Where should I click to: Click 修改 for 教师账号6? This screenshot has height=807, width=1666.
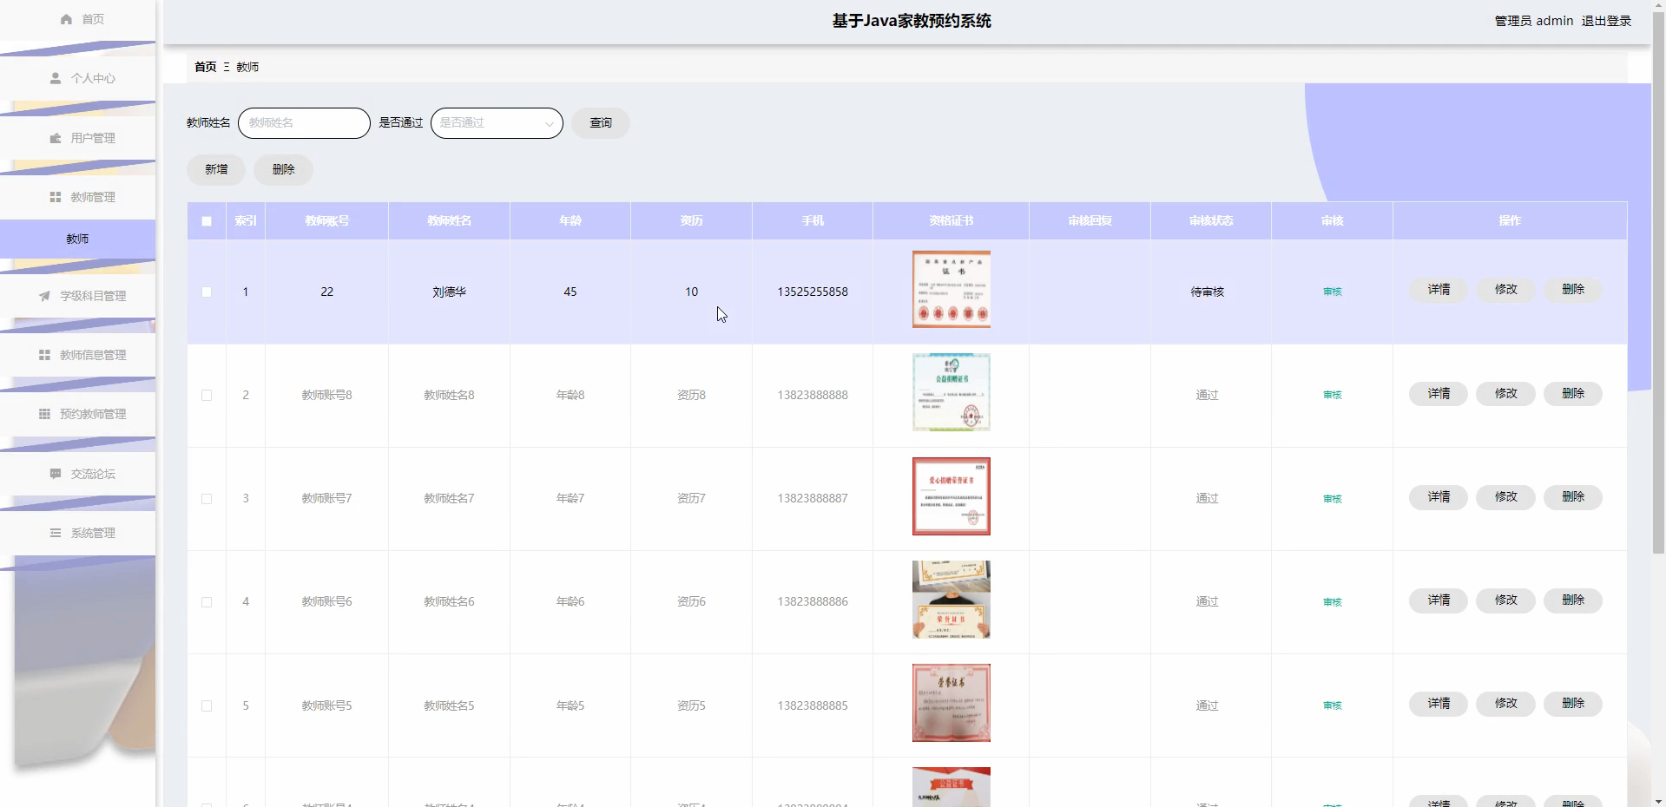[1505, 600]
